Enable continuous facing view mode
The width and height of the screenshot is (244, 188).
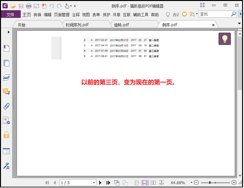point(161,183)
